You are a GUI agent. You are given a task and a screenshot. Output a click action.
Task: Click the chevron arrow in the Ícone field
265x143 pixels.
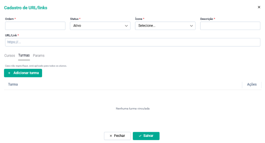191,26
